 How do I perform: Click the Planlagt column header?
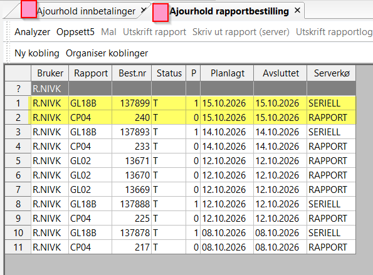click(227, 73)
